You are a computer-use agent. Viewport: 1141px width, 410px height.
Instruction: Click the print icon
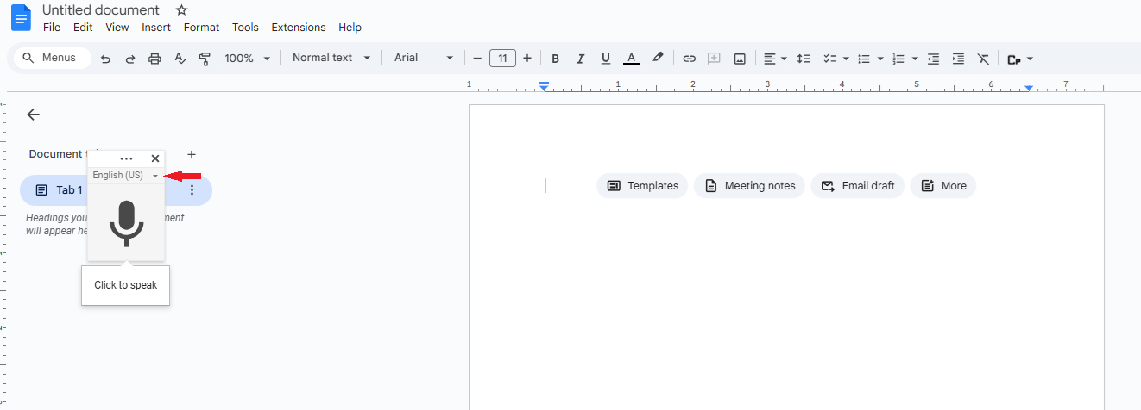155,59
